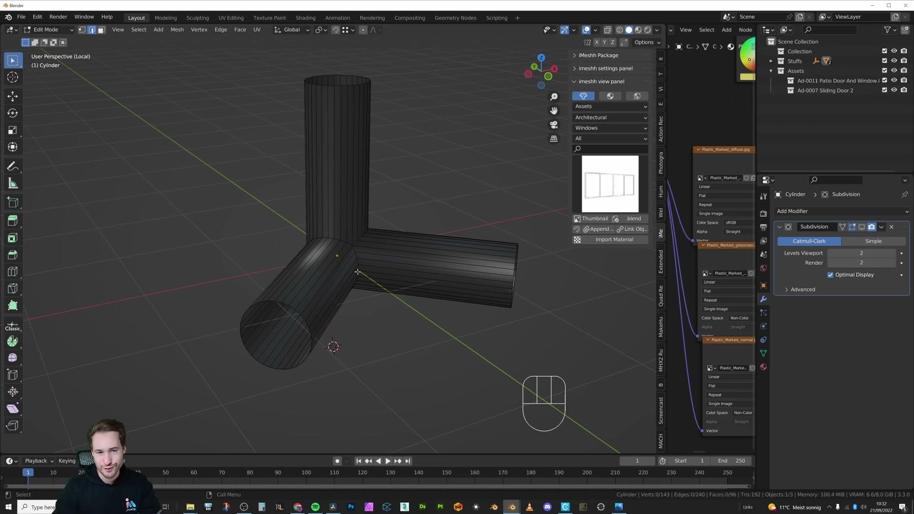Select the Add Cube tool
Viewport: 914px width, 514px height.
coord(13,203)
